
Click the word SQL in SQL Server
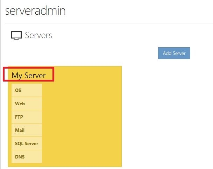19,143
